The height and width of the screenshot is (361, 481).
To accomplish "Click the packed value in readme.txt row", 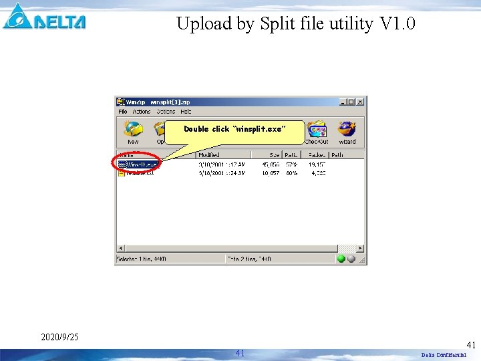I will pos(319,173).
